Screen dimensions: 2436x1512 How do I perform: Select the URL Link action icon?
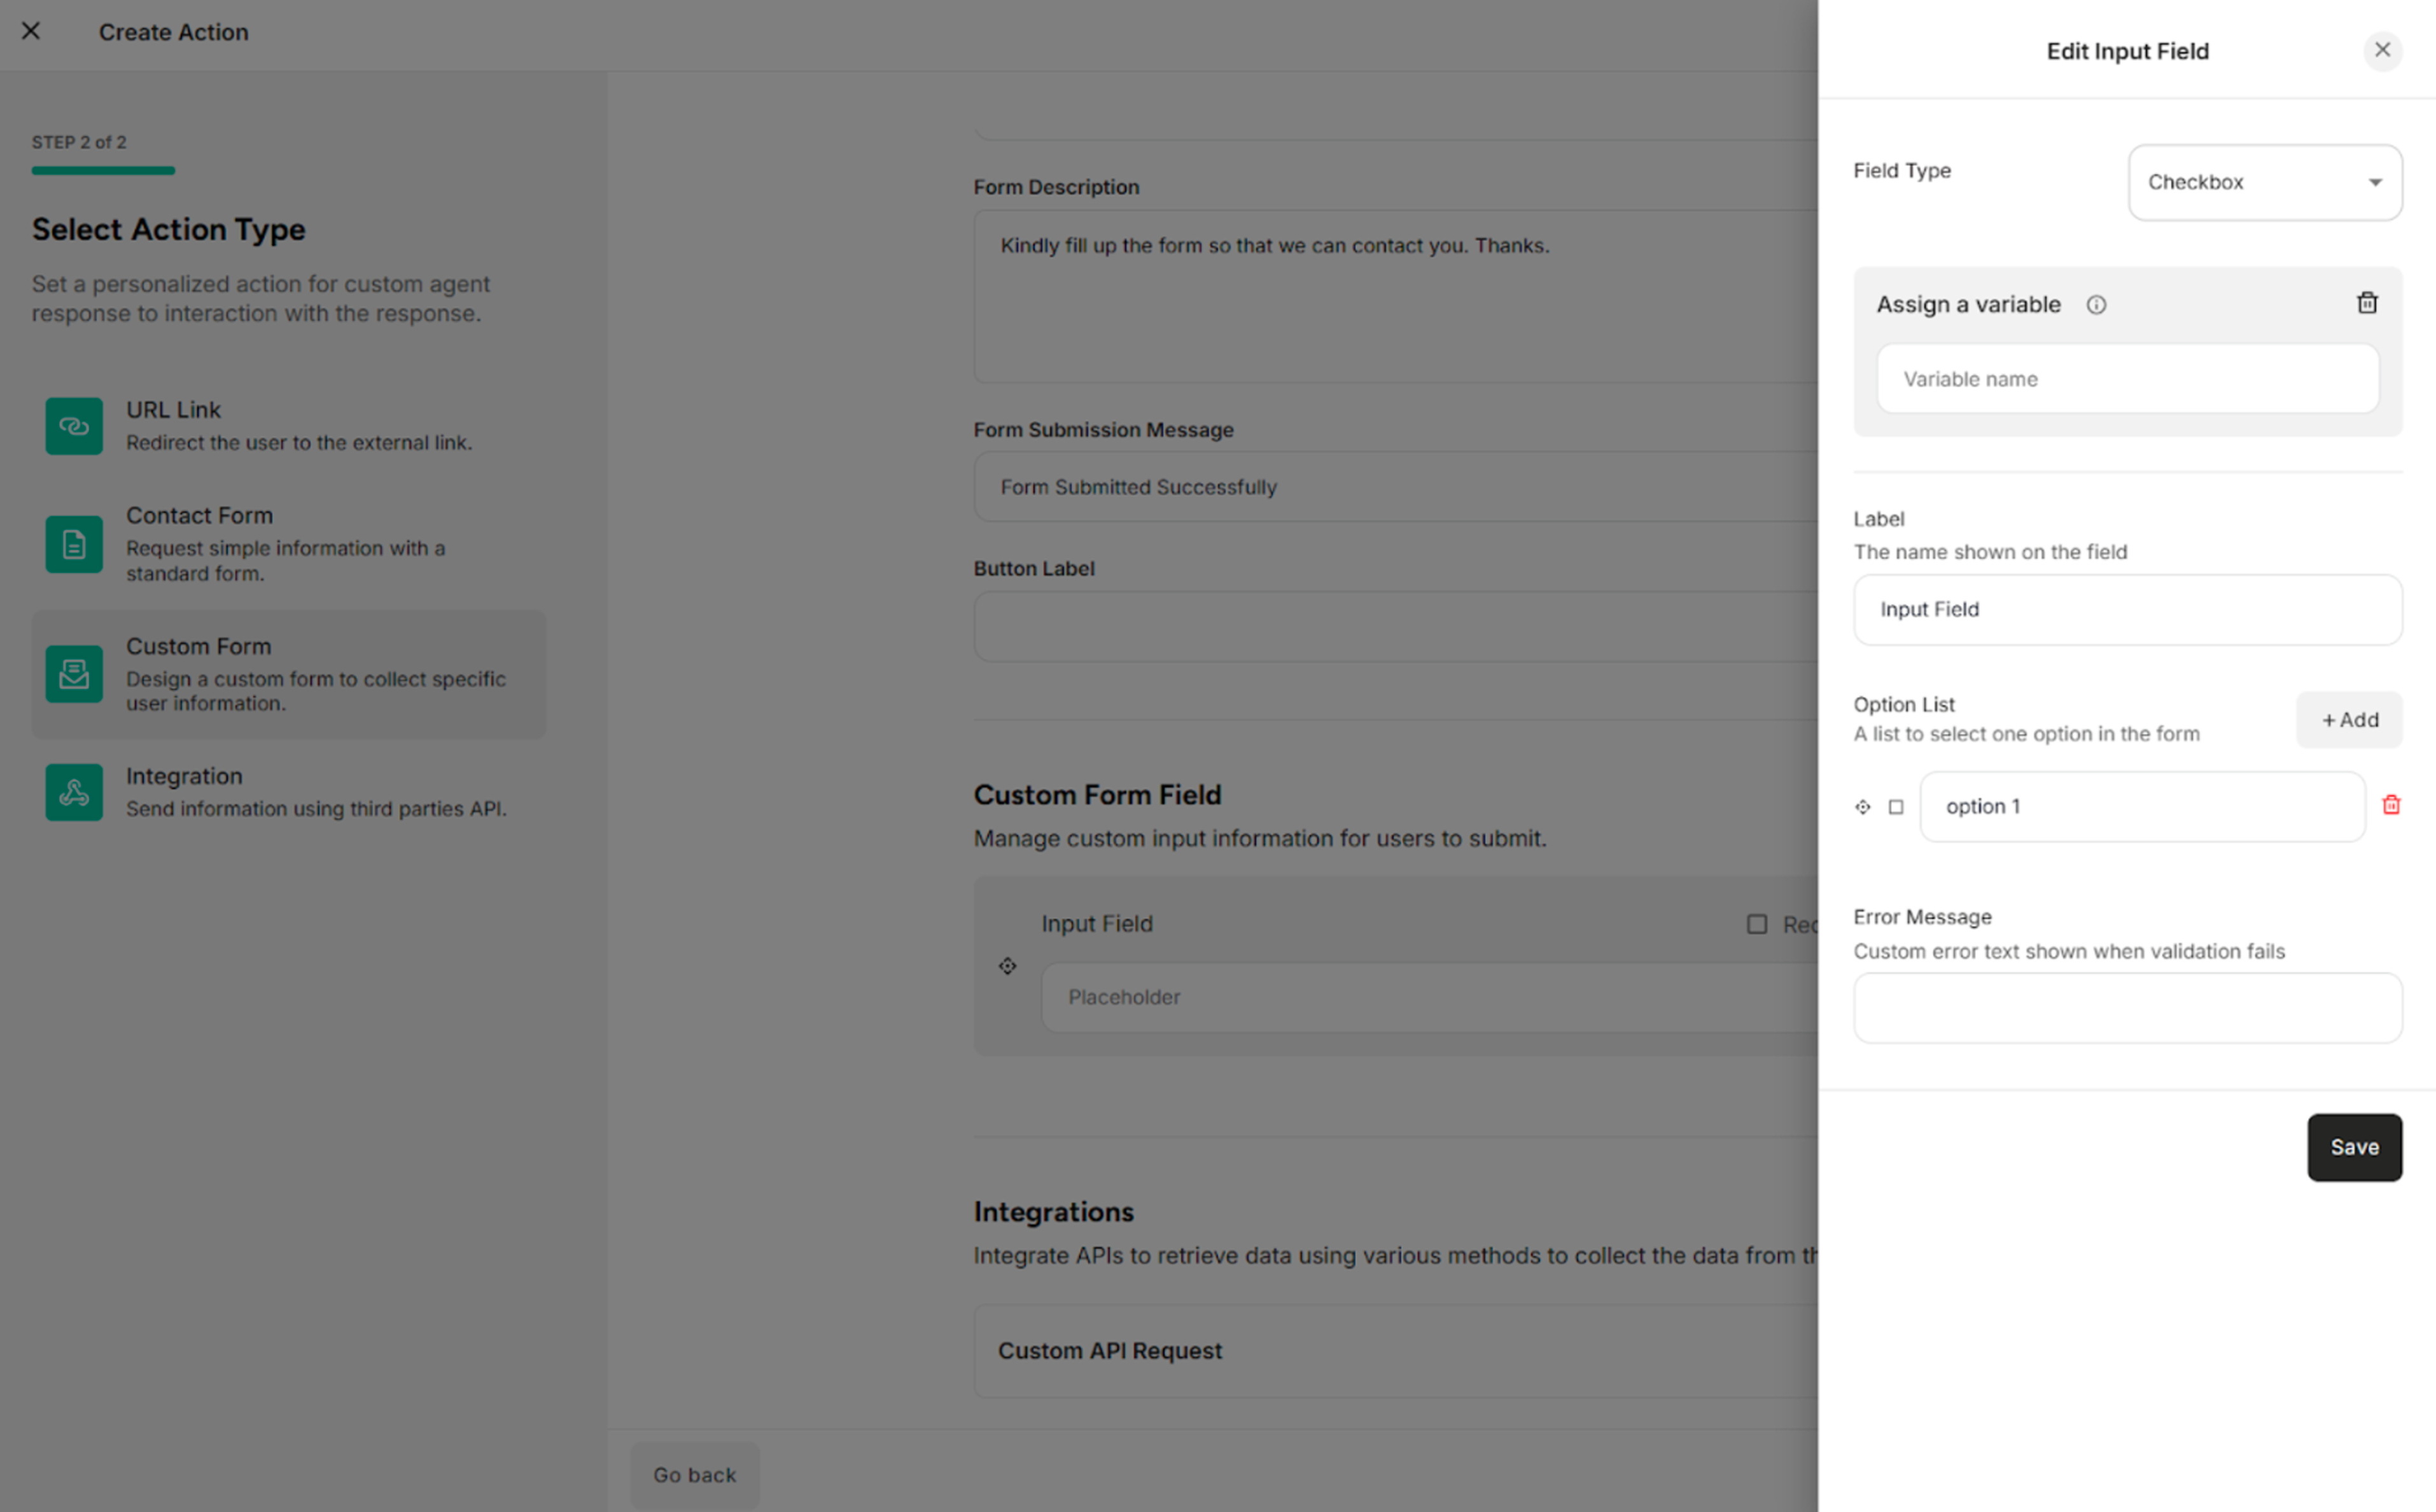point(73,425)
